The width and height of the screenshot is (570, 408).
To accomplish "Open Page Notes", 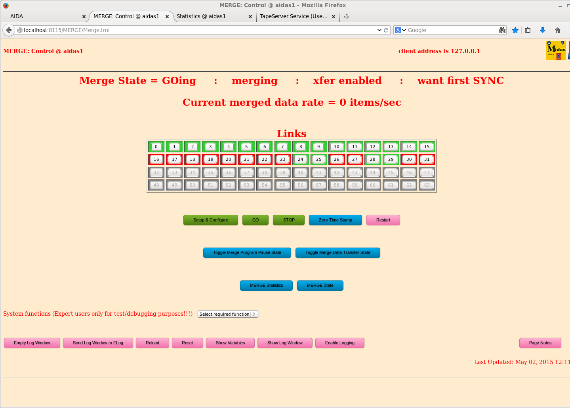I will (540, 343).
